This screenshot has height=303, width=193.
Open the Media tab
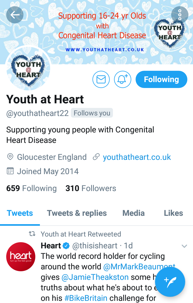tap(134, 213)
